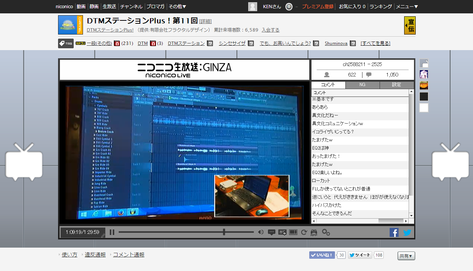Open the orange food thumbnail
Image resolution: width=473 pixels, height=271 pixels.
(x=424, y=85)
